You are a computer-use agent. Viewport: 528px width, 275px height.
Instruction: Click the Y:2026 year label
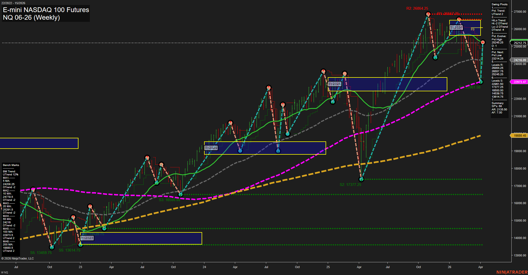[x=456, y=27]
